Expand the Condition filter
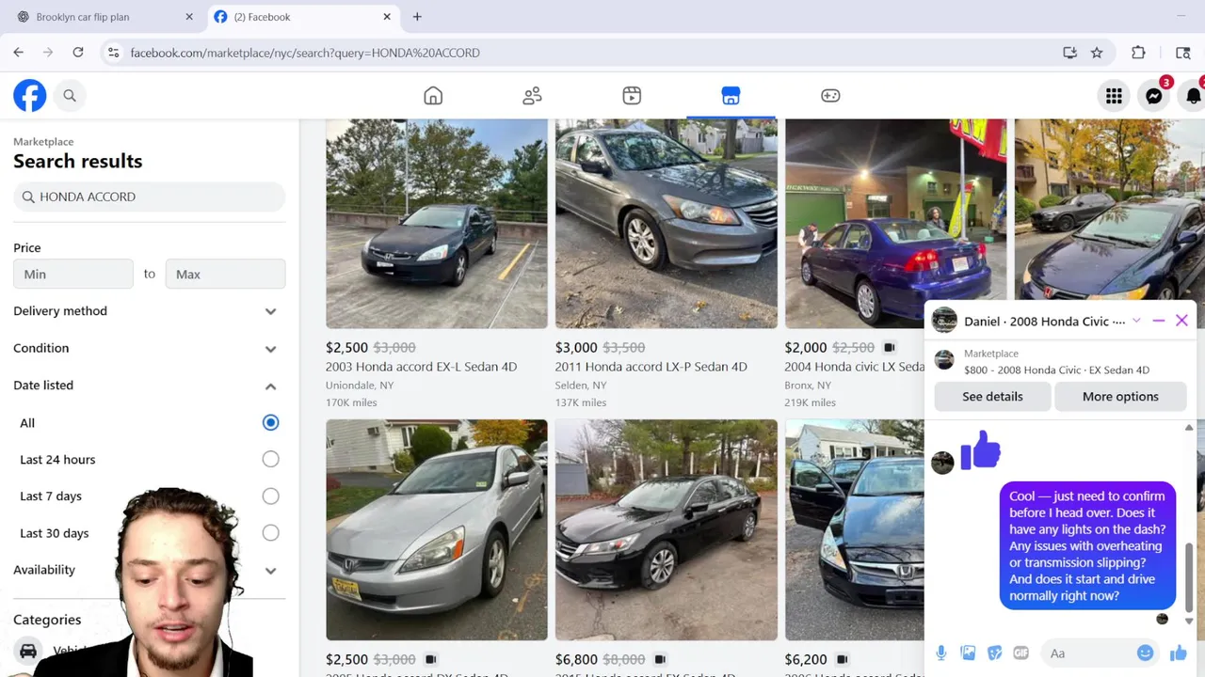1205x677 pixels. point(149,348)
